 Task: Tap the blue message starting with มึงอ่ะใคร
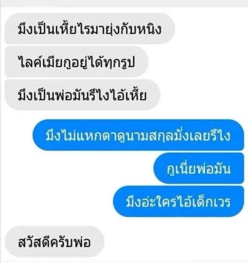pos(178,201)
